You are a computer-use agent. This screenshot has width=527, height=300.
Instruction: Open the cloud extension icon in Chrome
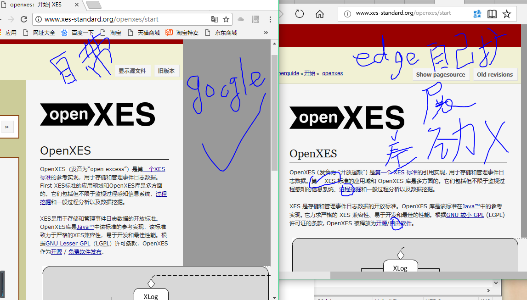[x=241, y=19]
